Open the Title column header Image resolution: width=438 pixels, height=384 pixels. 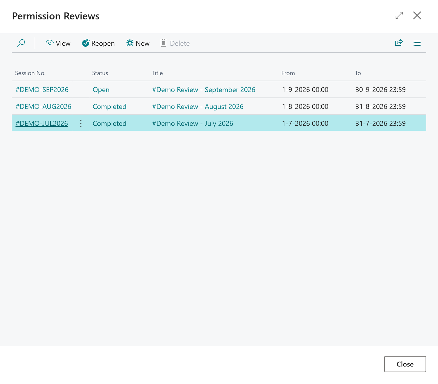(157, 73)
